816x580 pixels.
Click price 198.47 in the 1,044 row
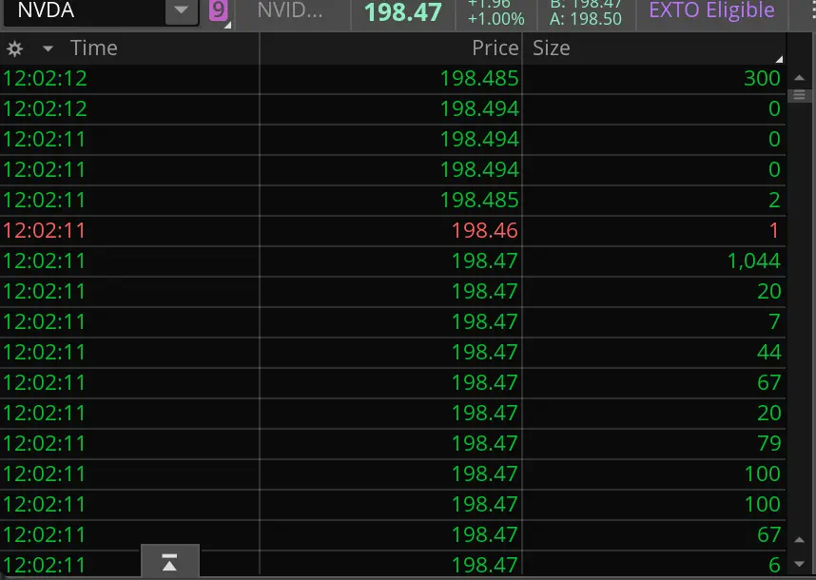[484, 261]
